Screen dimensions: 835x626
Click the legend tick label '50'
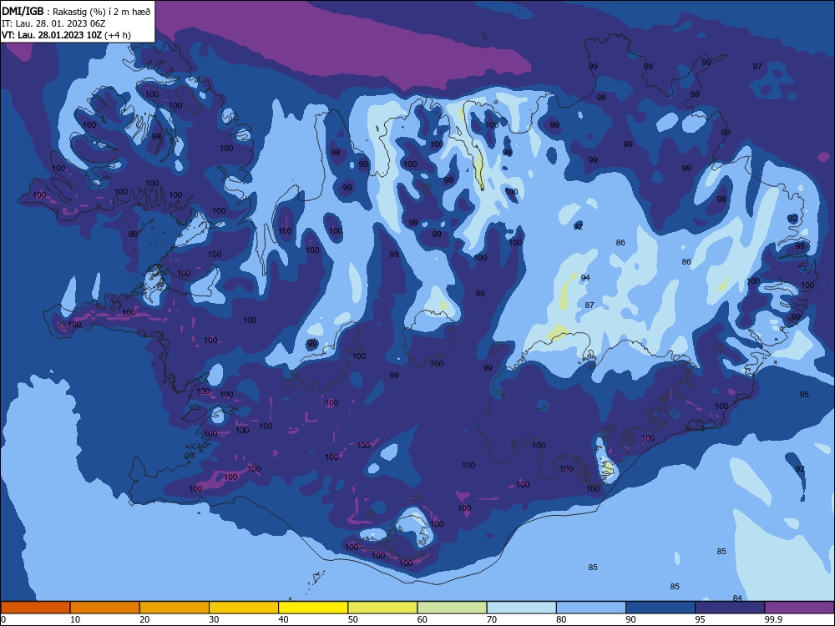(x=352, y=619)
